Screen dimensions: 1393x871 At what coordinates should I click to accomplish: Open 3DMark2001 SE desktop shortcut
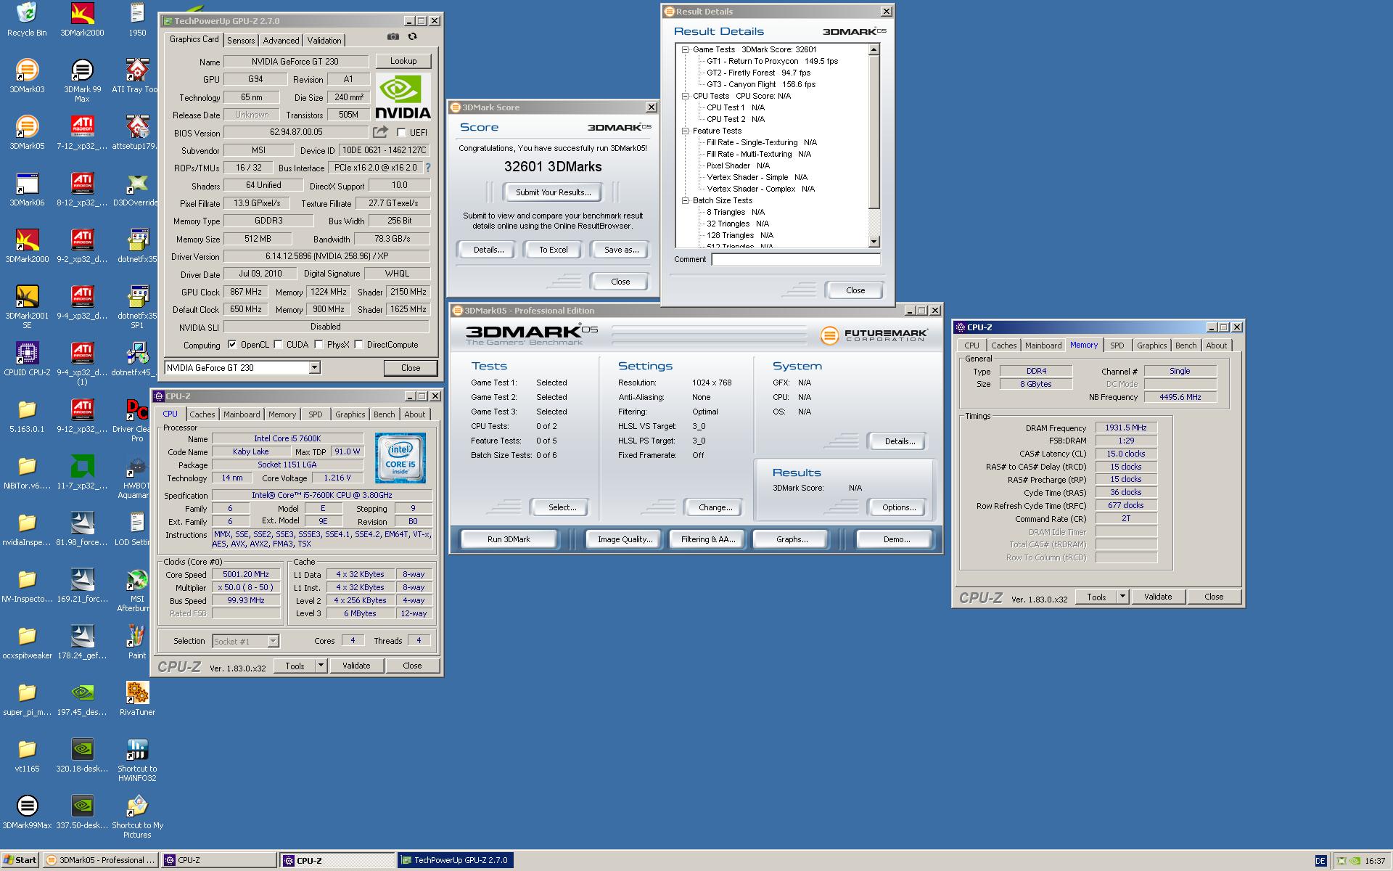(x=27, y=306)
